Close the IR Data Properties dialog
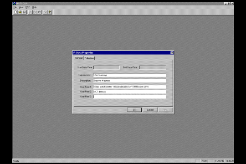 click(x=172, y=53)
